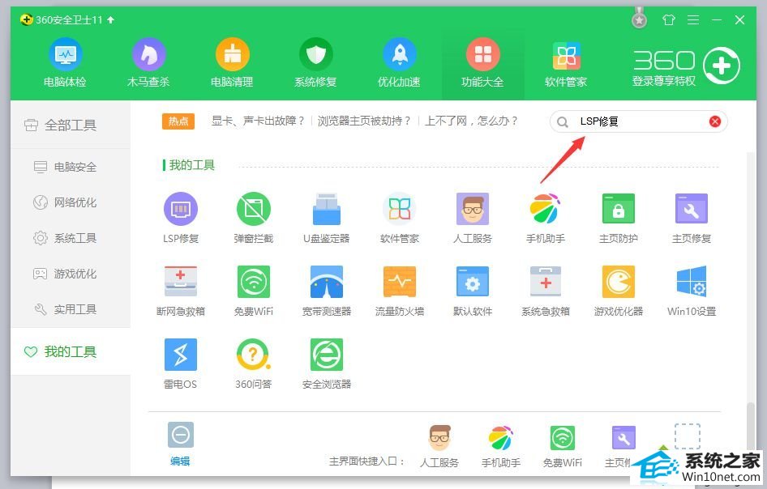The height and width of the screenshot is (489, 767).
Task: Open 人工服务 in the quick-access bar
Action: tap(439, 445)
